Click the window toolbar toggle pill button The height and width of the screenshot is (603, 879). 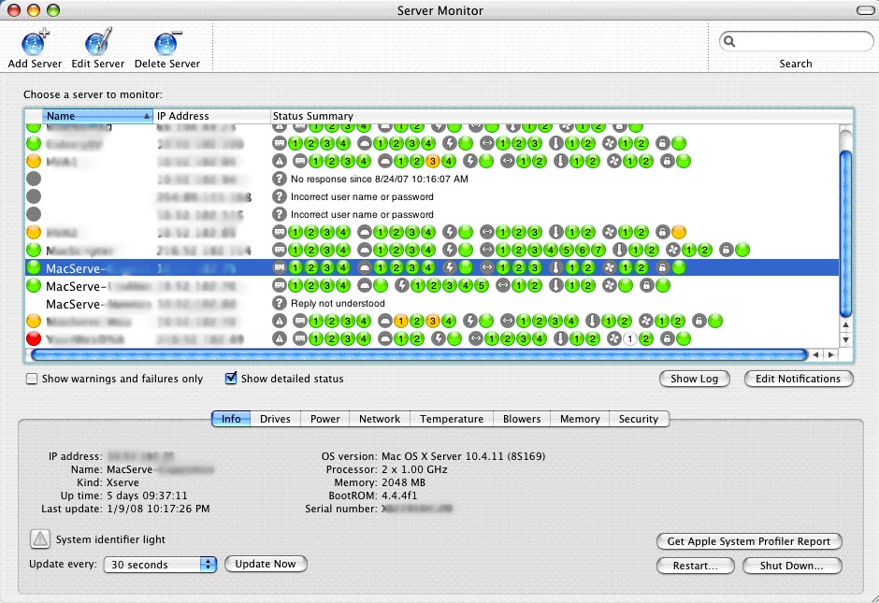click(865, 10)
